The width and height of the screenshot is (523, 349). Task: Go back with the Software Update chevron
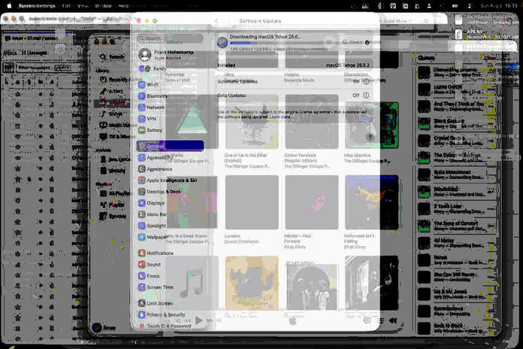pyautogui.click(x=216, y=21)
